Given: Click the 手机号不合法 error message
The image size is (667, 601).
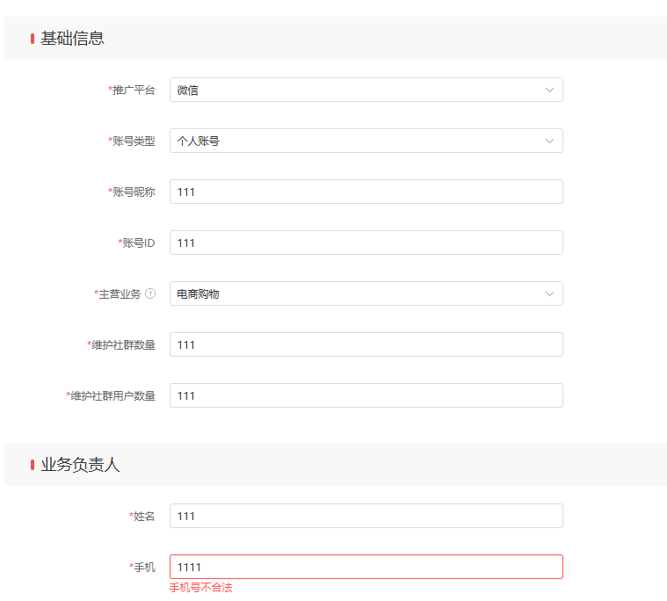Looking at the screenshot, I should coord(201,588).
